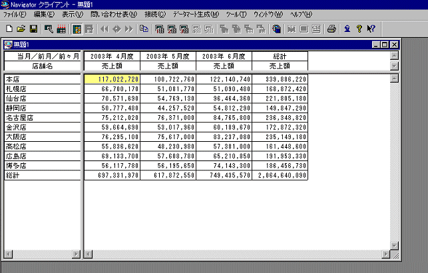This screenshot has width=428, height=273.
Task: Open the 編集(E) menu
Action: (44, 14)
